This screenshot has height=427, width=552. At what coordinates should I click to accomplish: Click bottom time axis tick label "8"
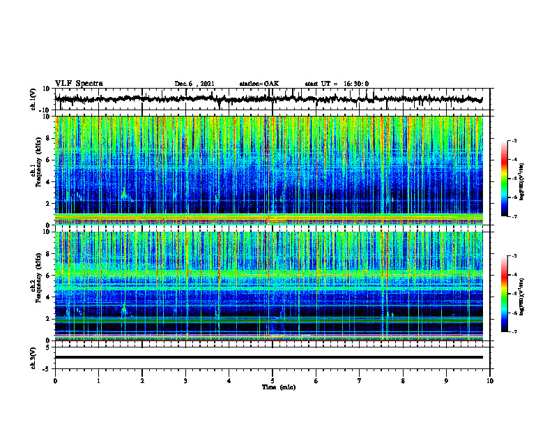(x=403, y=381)
